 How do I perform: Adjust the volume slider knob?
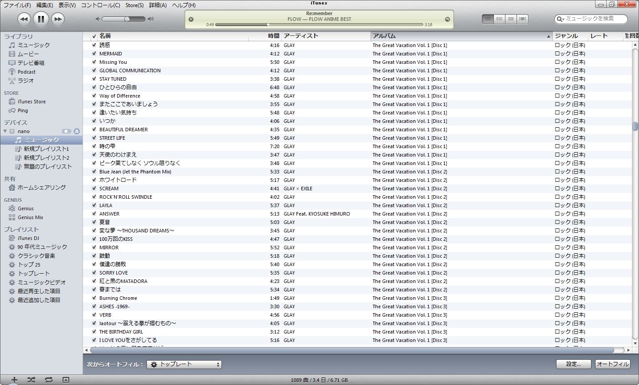pyautogui.click(x=127, y=19)
